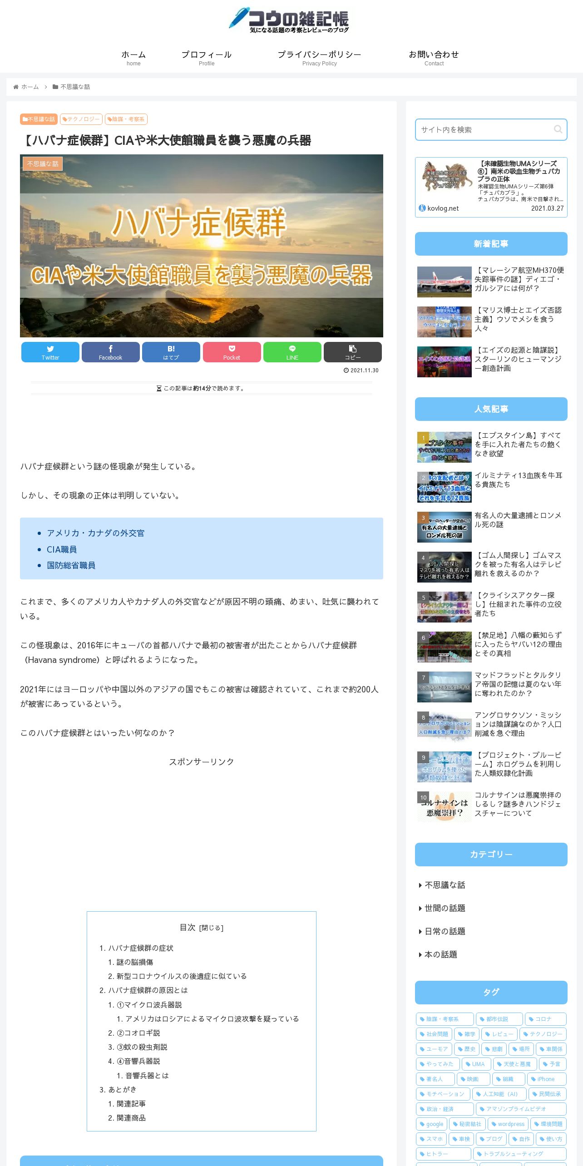Click the テクノロジー tag above the title
583x1166 pixels.
[x=81, y=119]
